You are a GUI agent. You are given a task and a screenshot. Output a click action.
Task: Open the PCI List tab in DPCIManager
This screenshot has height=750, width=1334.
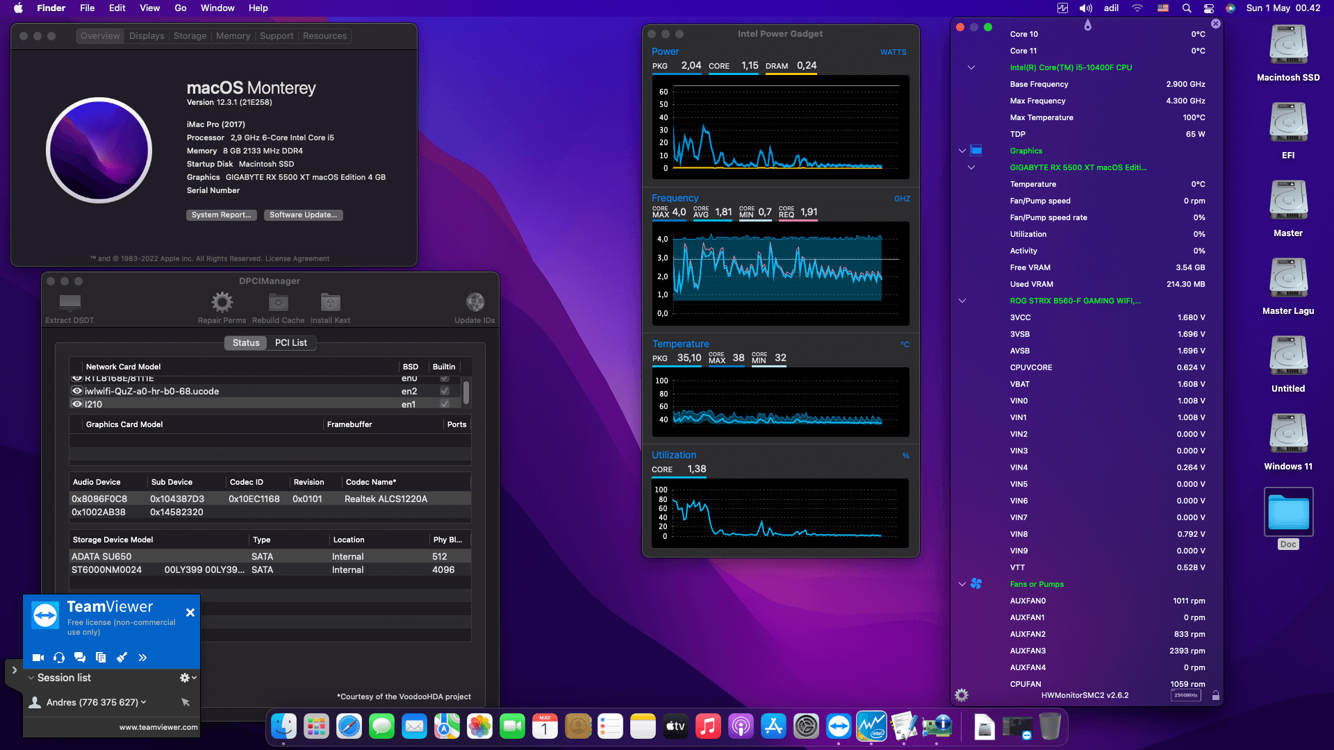pos(291,342)
